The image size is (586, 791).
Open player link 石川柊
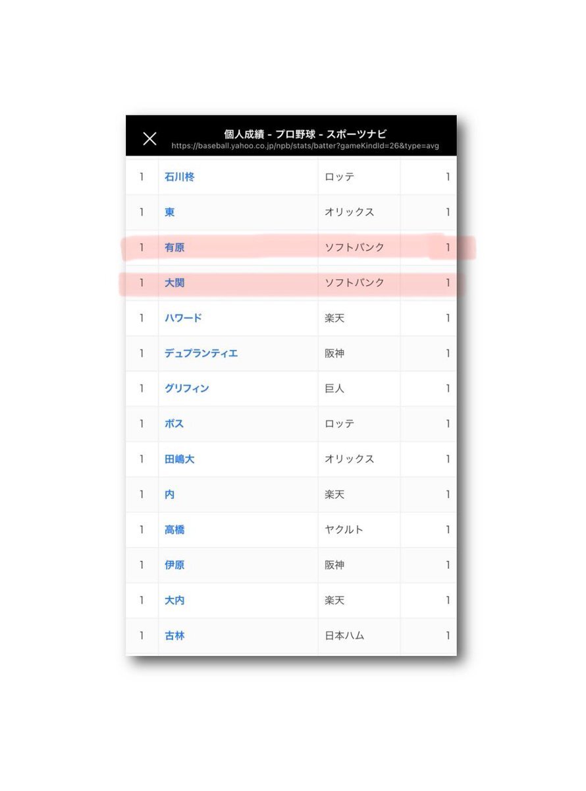click(179, 177)
